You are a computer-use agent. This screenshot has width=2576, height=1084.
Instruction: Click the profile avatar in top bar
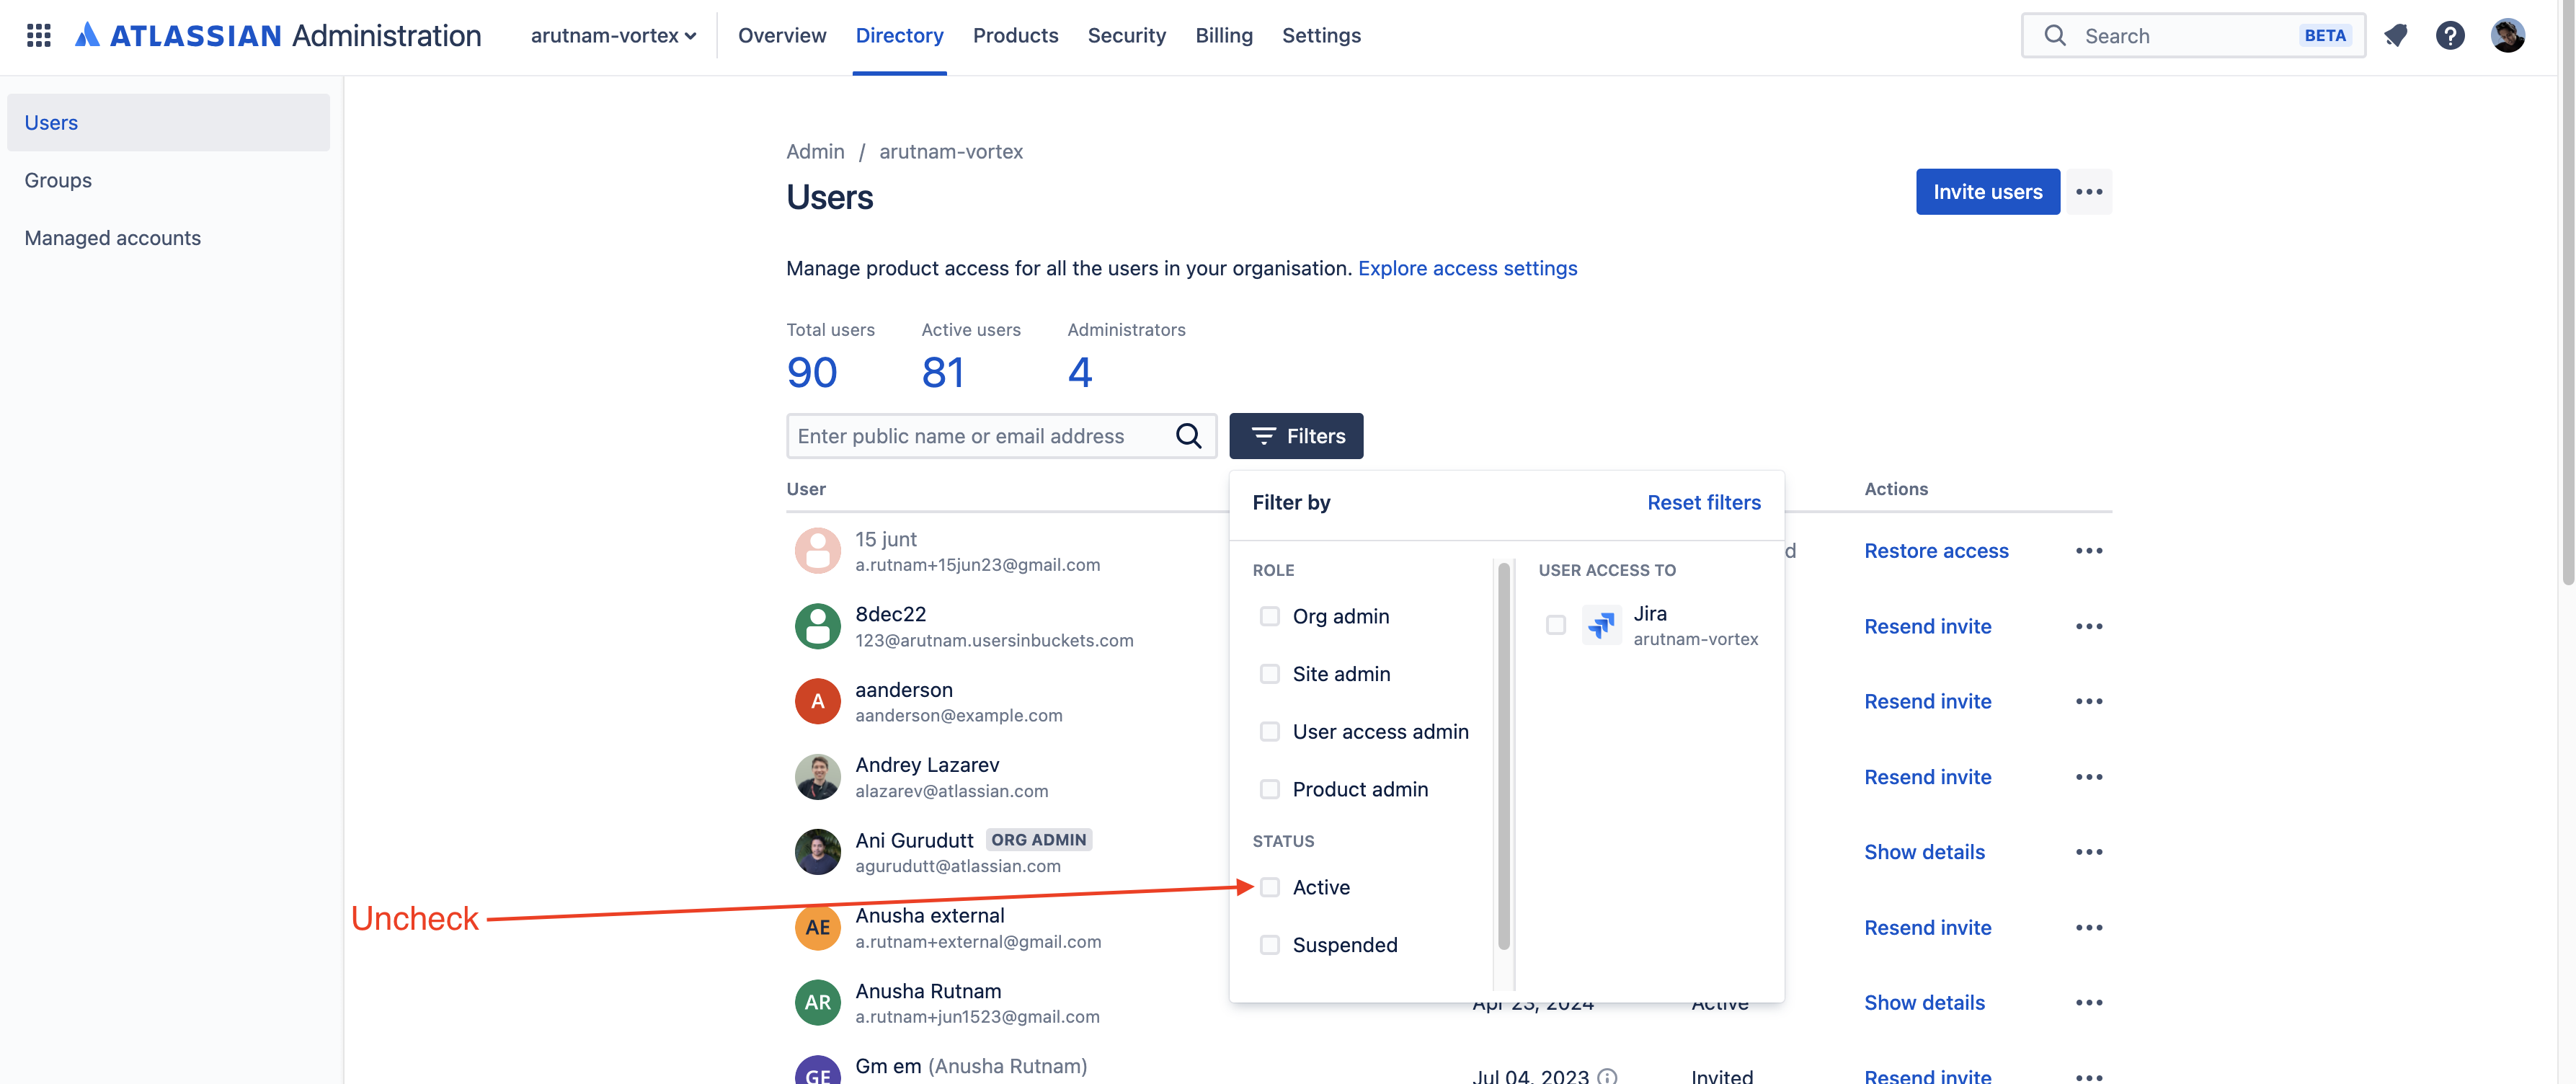tap(2507, 36)
